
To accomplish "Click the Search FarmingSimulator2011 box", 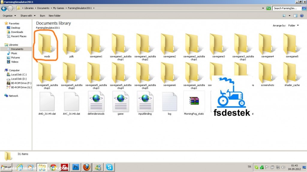I will point(286,8).
